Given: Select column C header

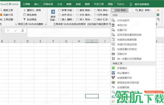Looking at the screenshot, I should click(15, 41).
